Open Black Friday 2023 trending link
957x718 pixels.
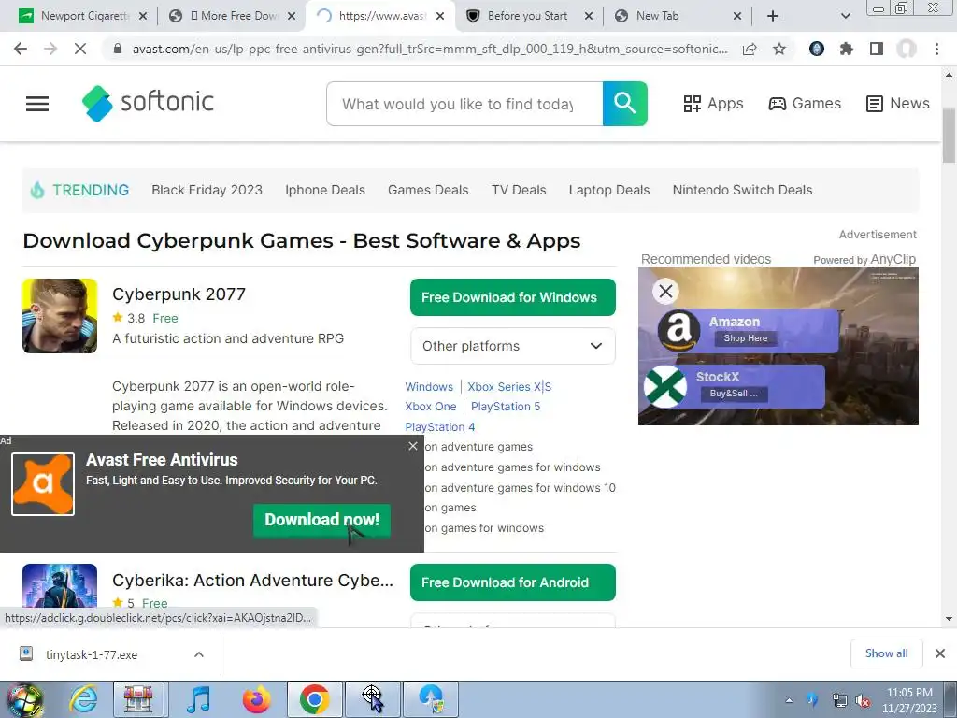(207, 190)
